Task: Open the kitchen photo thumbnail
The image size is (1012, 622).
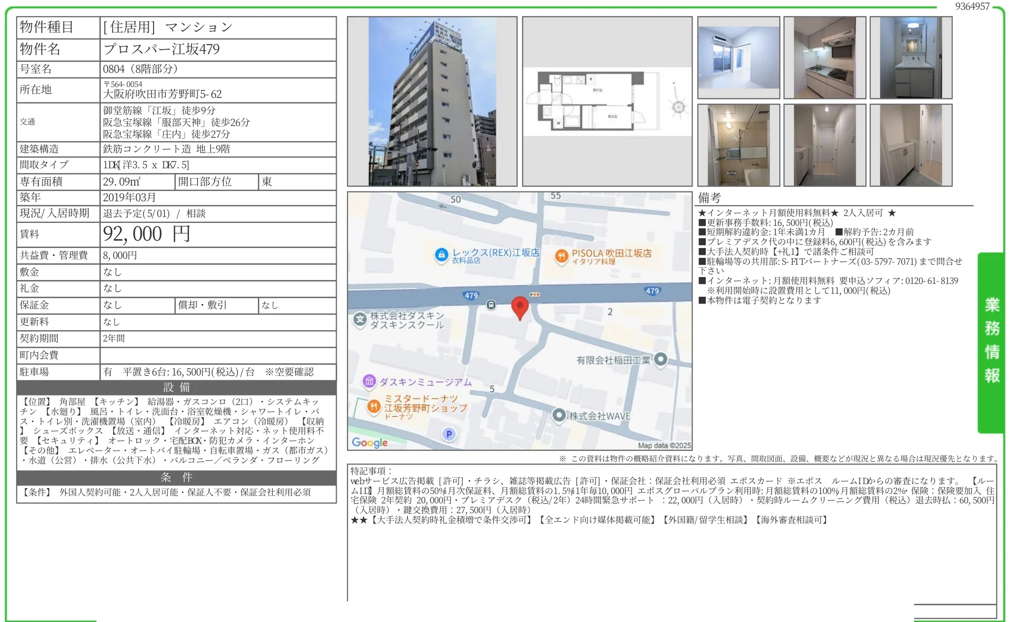Action: (x=825, y=56)
